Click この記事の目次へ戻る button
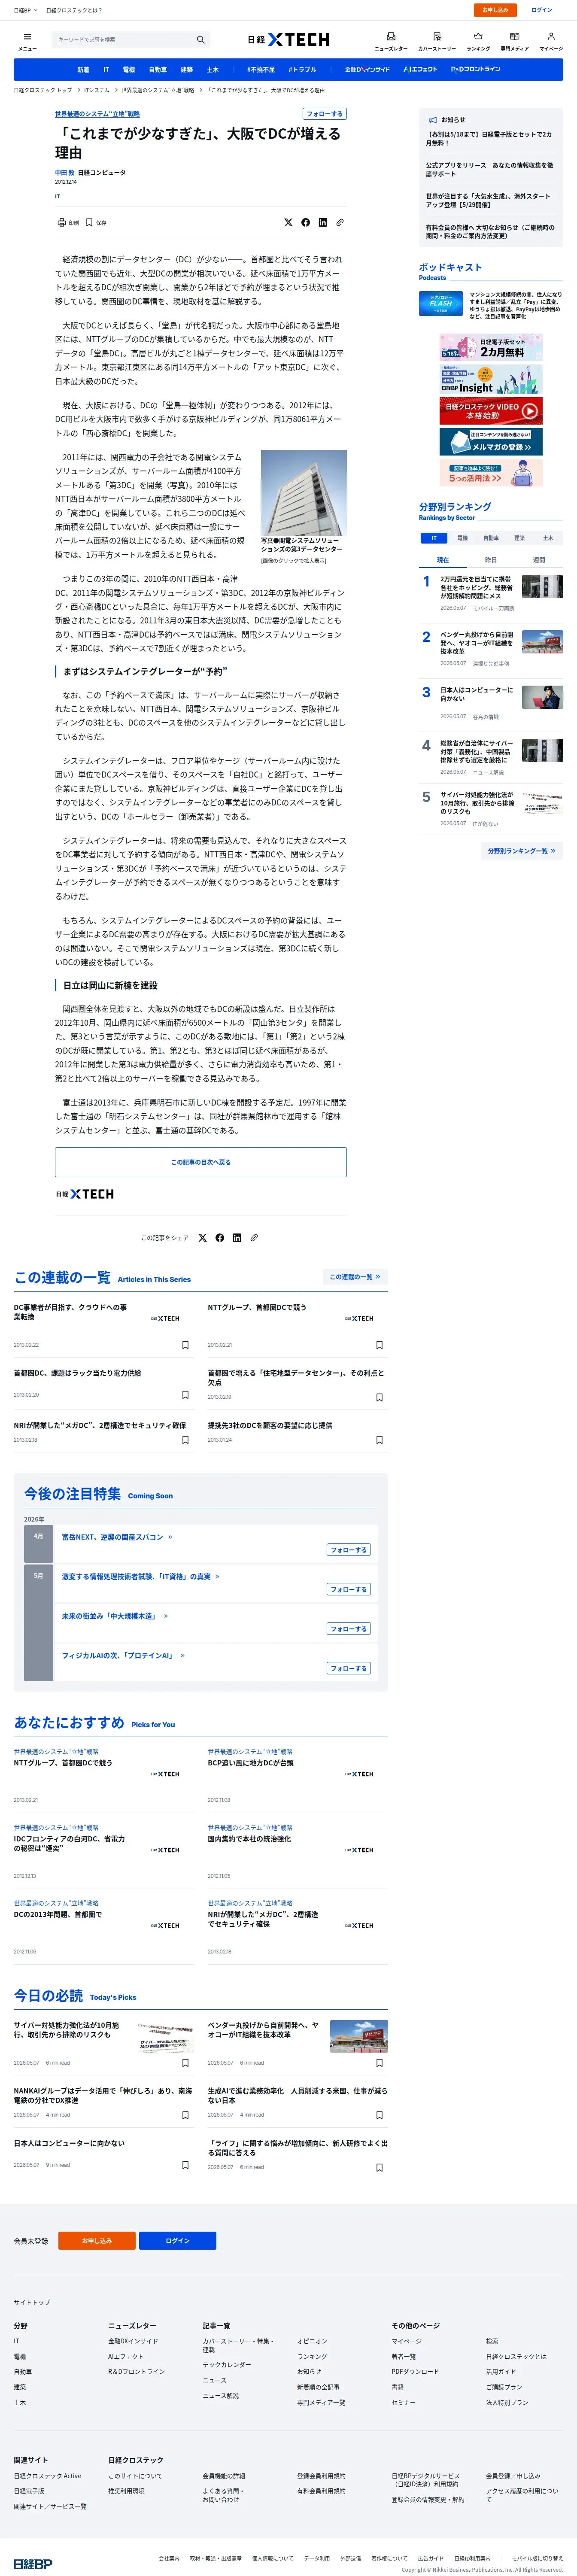The image size is (577, 2576). tap(201, 1162)
